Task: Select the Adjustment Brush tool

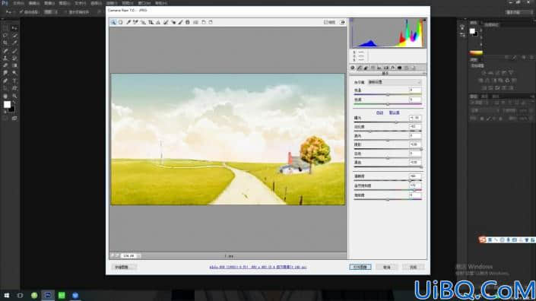Action: pos(180,22)
